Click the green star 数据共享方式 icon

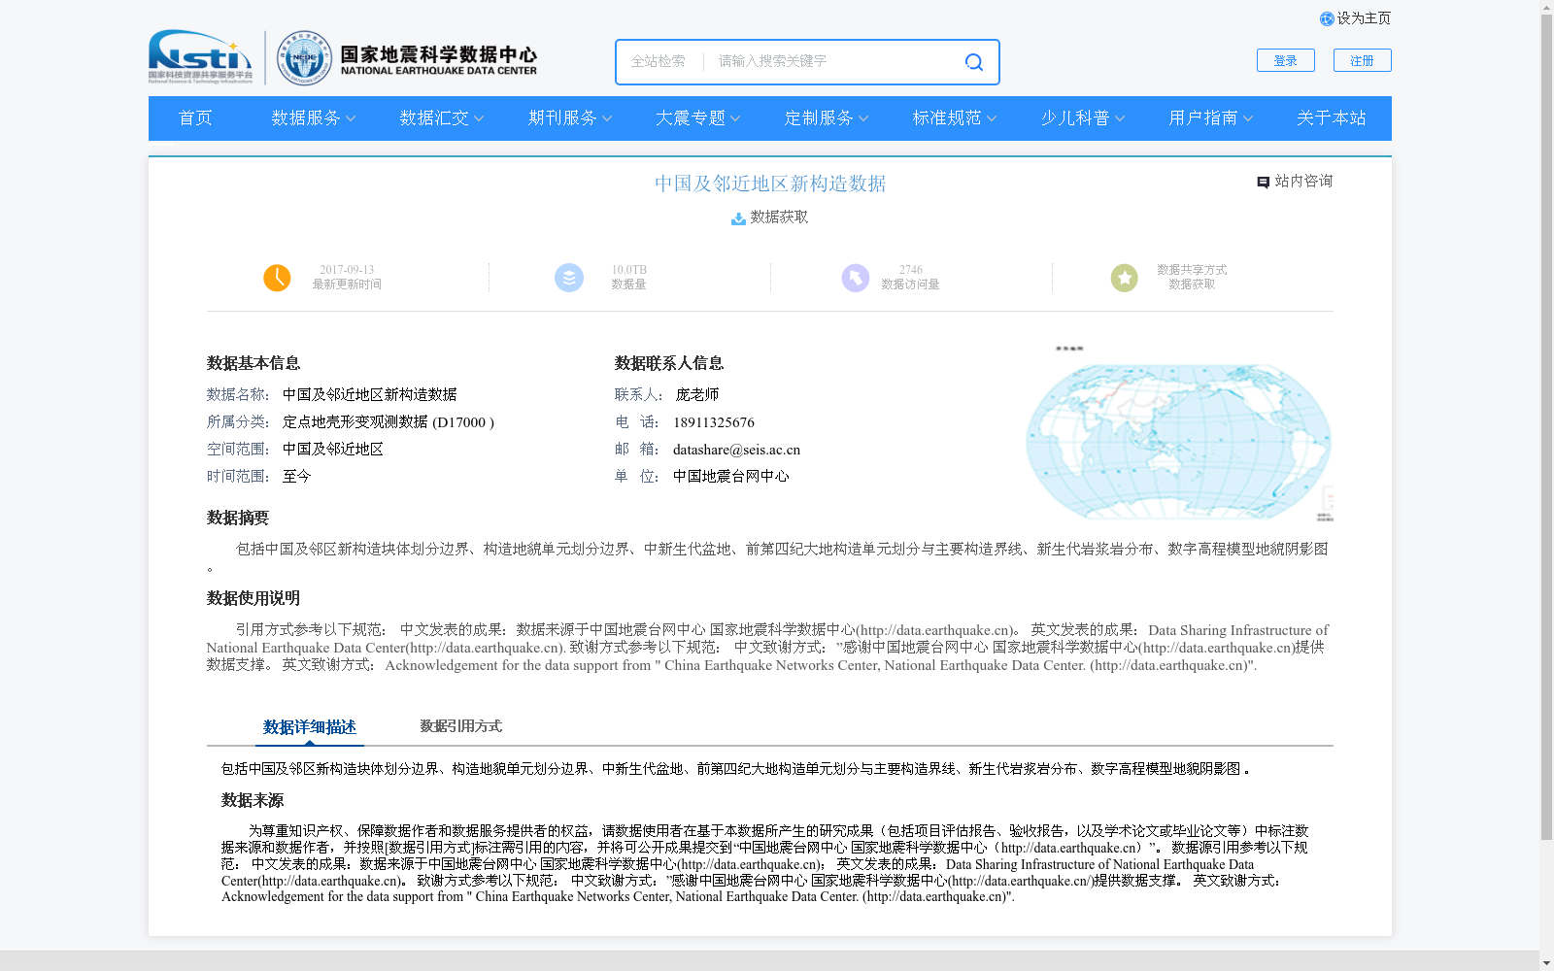tap(1125, 278)
